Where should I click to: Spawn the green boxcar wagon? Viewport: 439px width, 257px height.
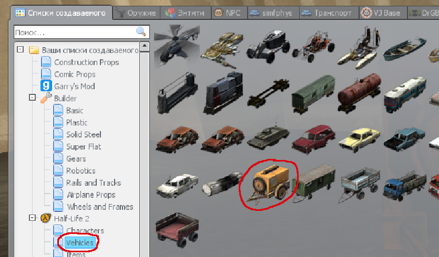click(x=313, y=94)
